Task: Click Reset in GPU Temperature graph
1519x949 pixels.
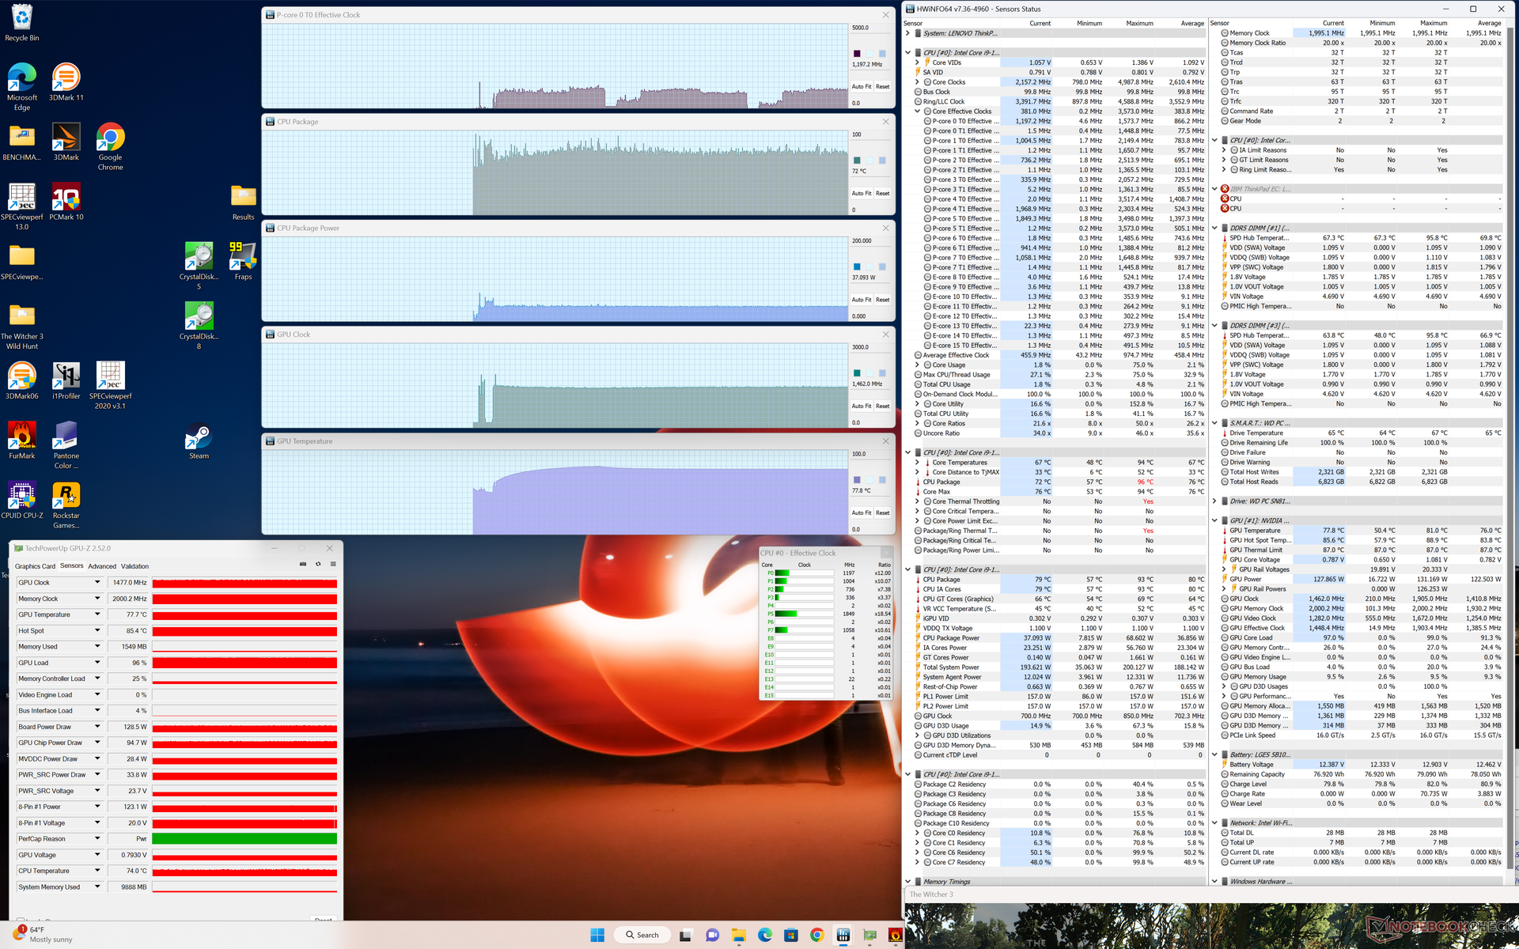Action: 882,512
